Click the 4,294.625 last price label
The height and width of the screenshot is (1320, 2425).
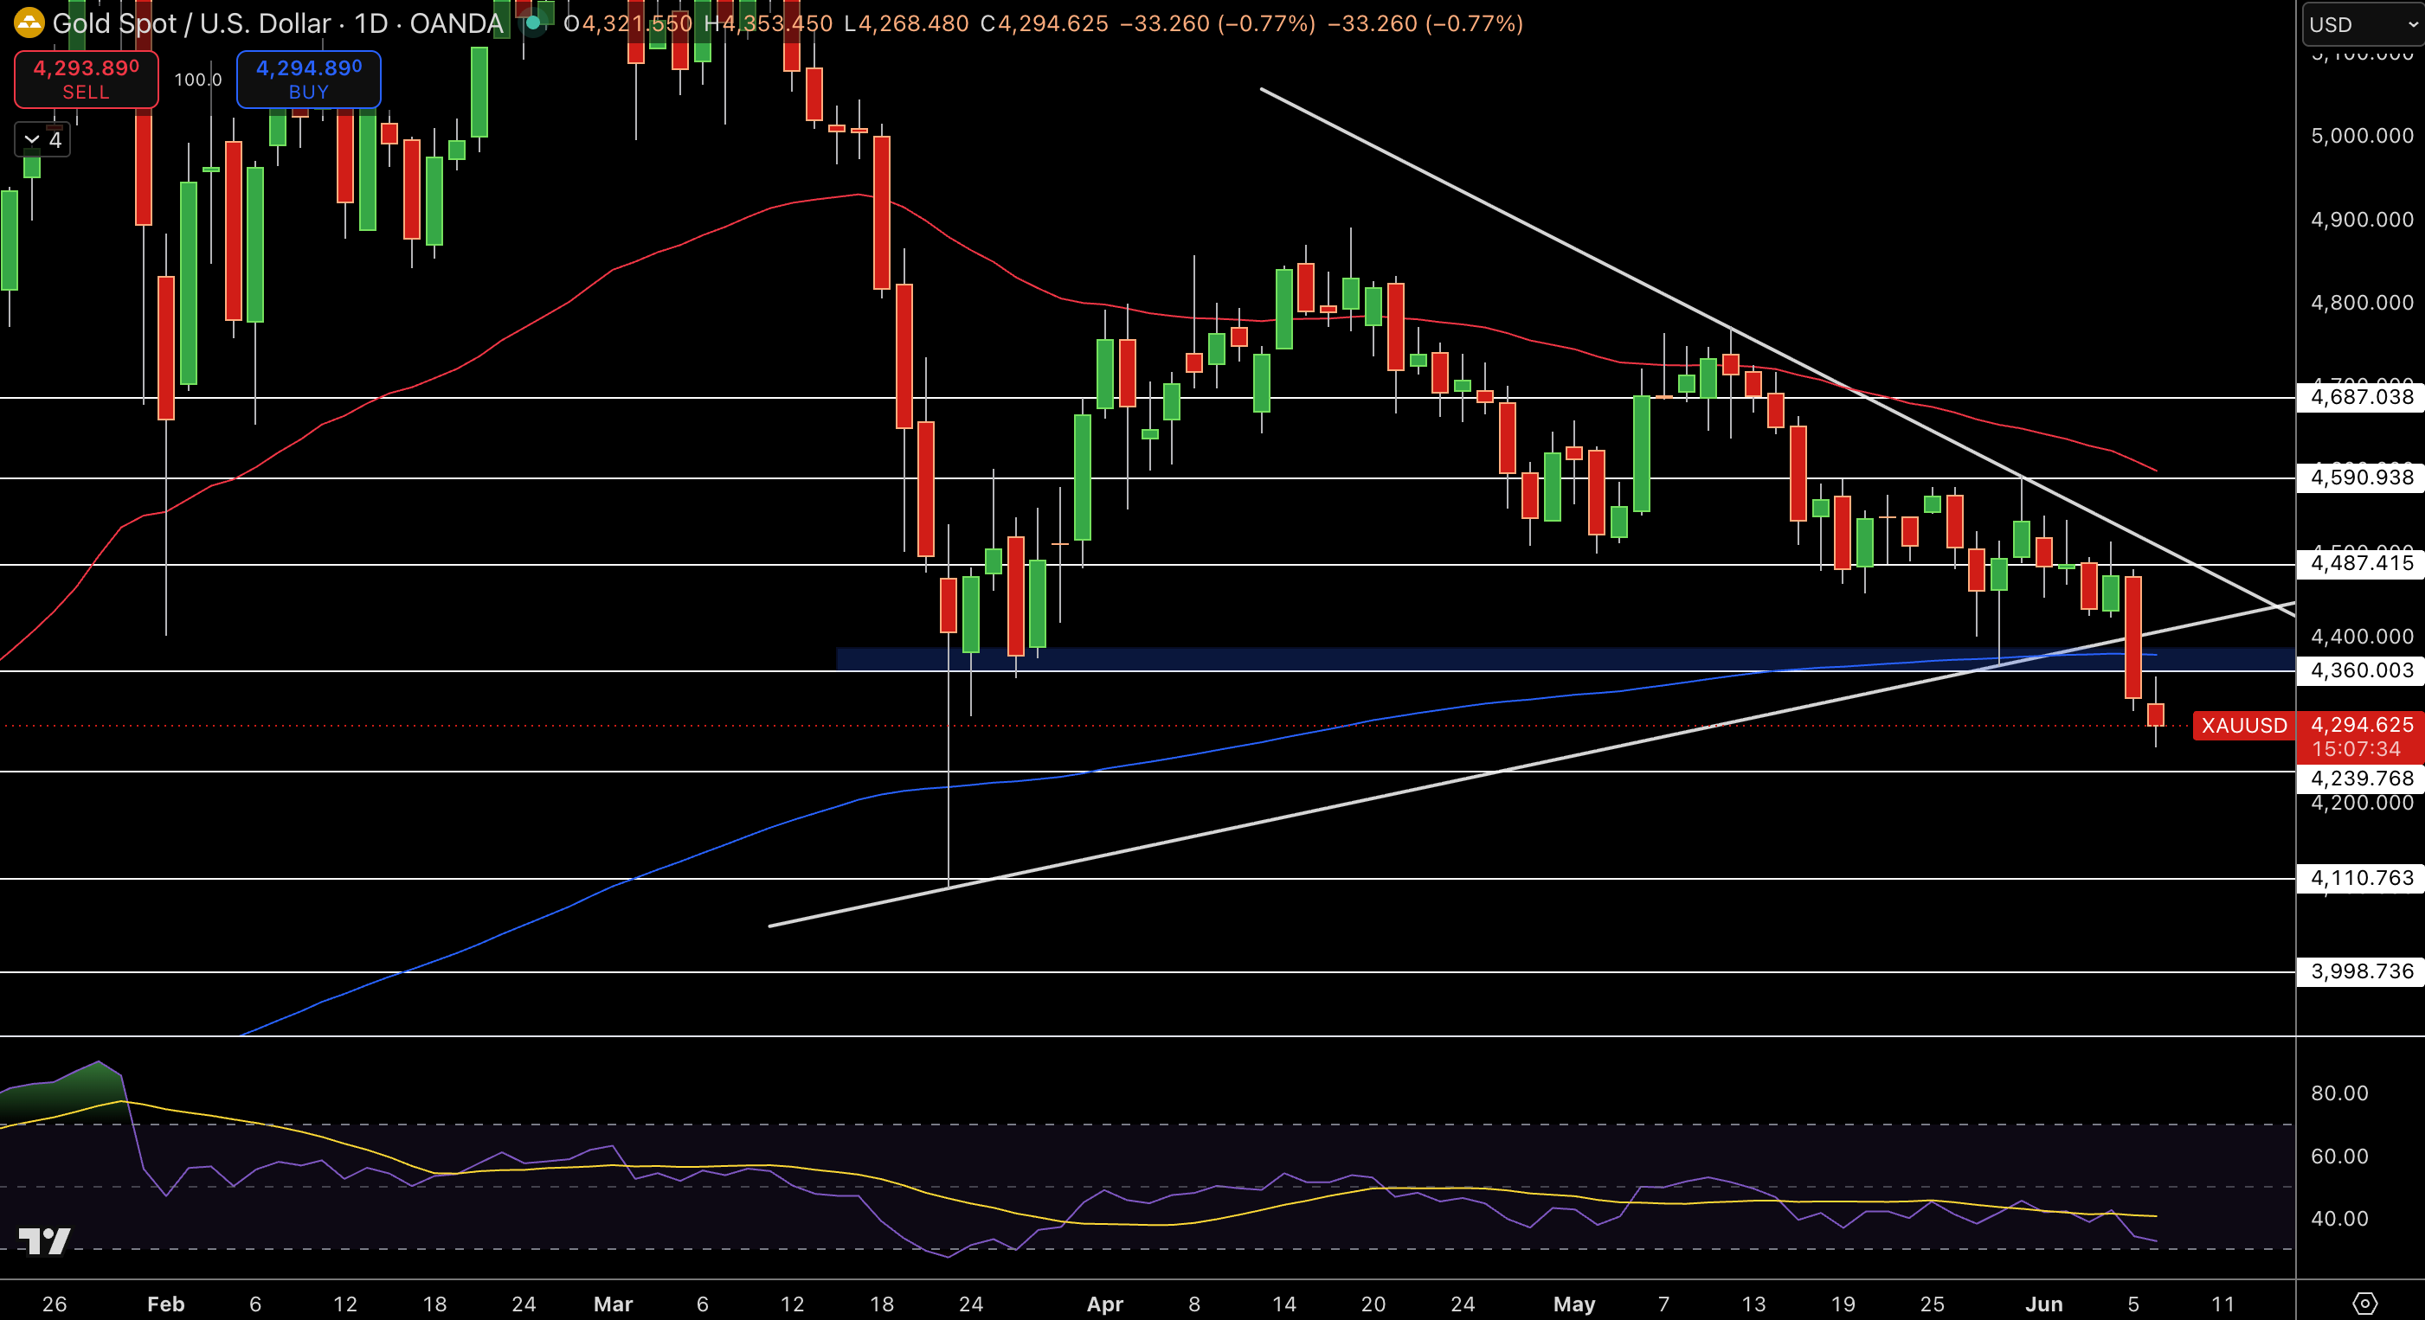[2361, 725]
